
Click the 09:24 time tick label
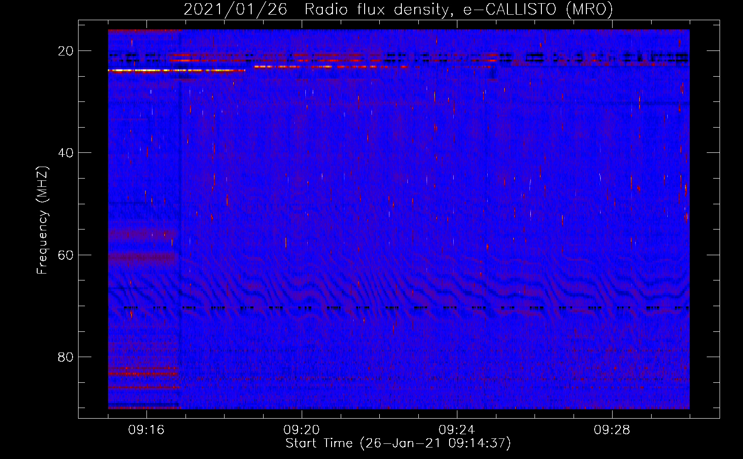tap(457, 430)
